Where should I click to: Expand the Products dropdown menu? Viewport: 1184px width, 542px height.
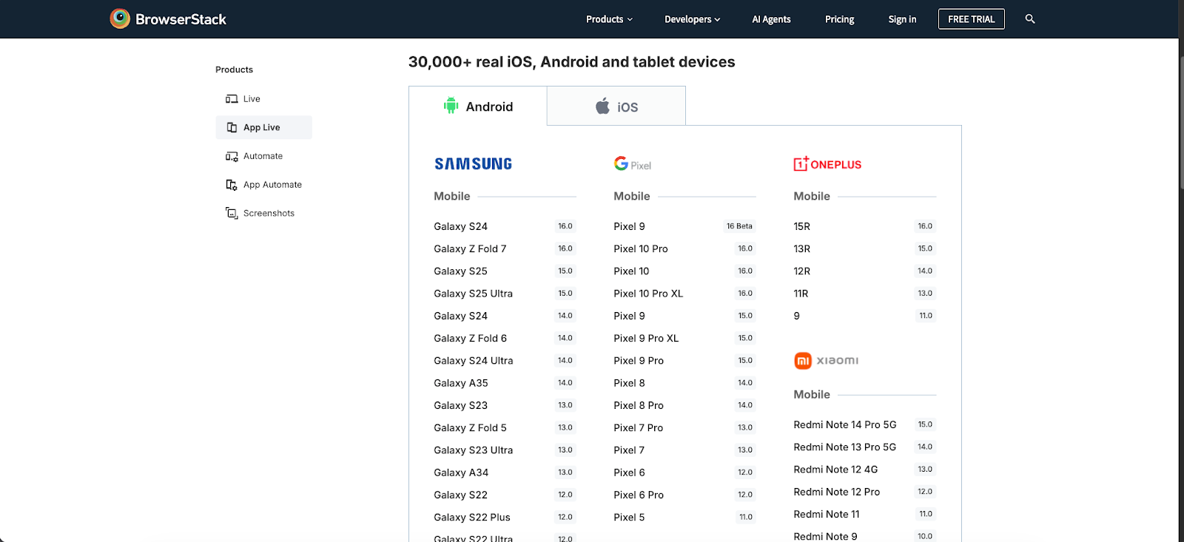609,19
